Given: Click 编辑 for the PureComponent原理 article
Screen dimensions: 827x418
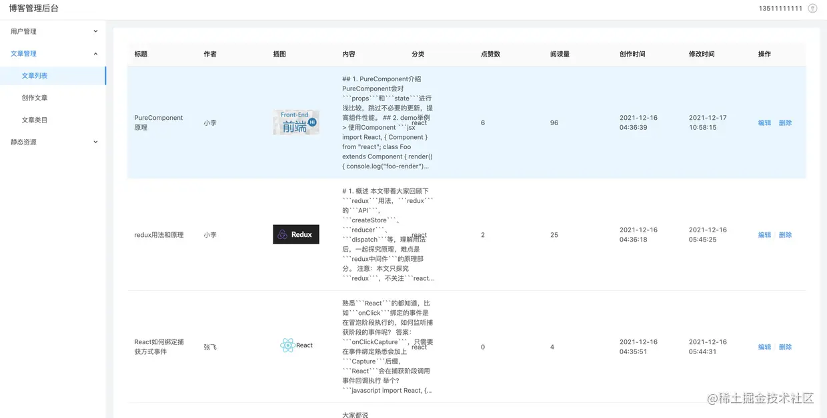Looking at the screenshot, I should tap(764, 122).
